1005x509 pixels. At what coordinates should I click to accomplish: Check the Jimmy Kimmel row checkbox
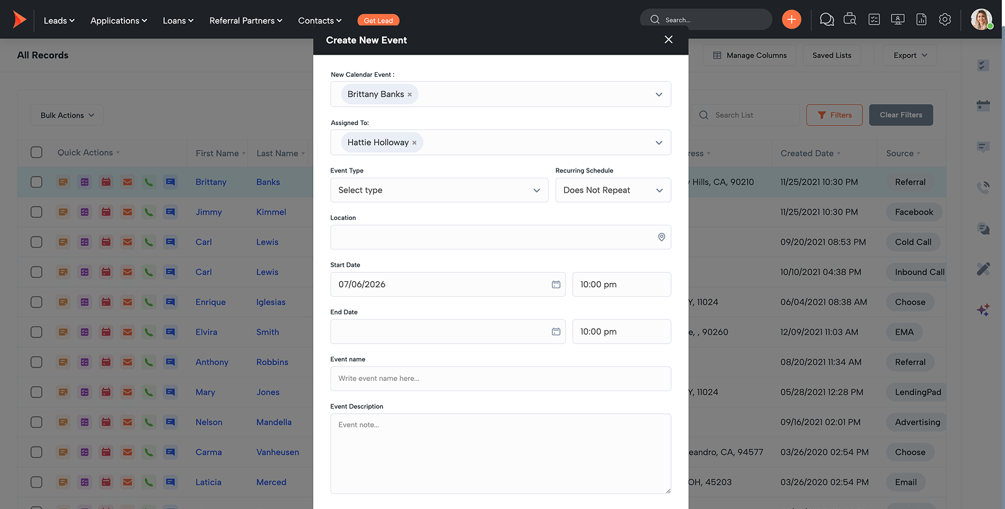(36, 212)
